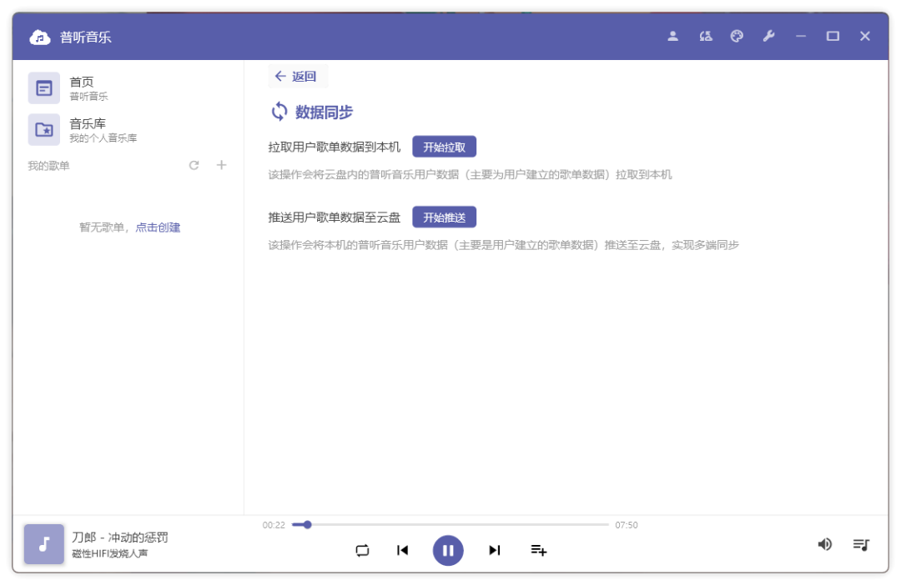
Task: Skip to the next track
Action: [x=494, y=550]
